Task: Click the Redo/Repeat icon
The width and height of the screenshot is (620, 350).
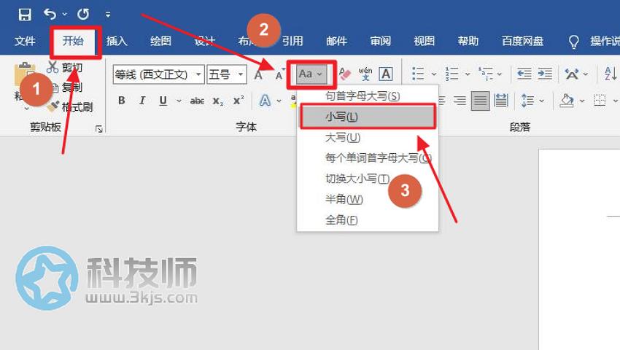Action: coord(83,15)
